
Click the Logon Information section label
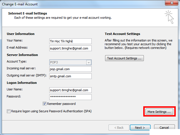[x=22, y=83]
